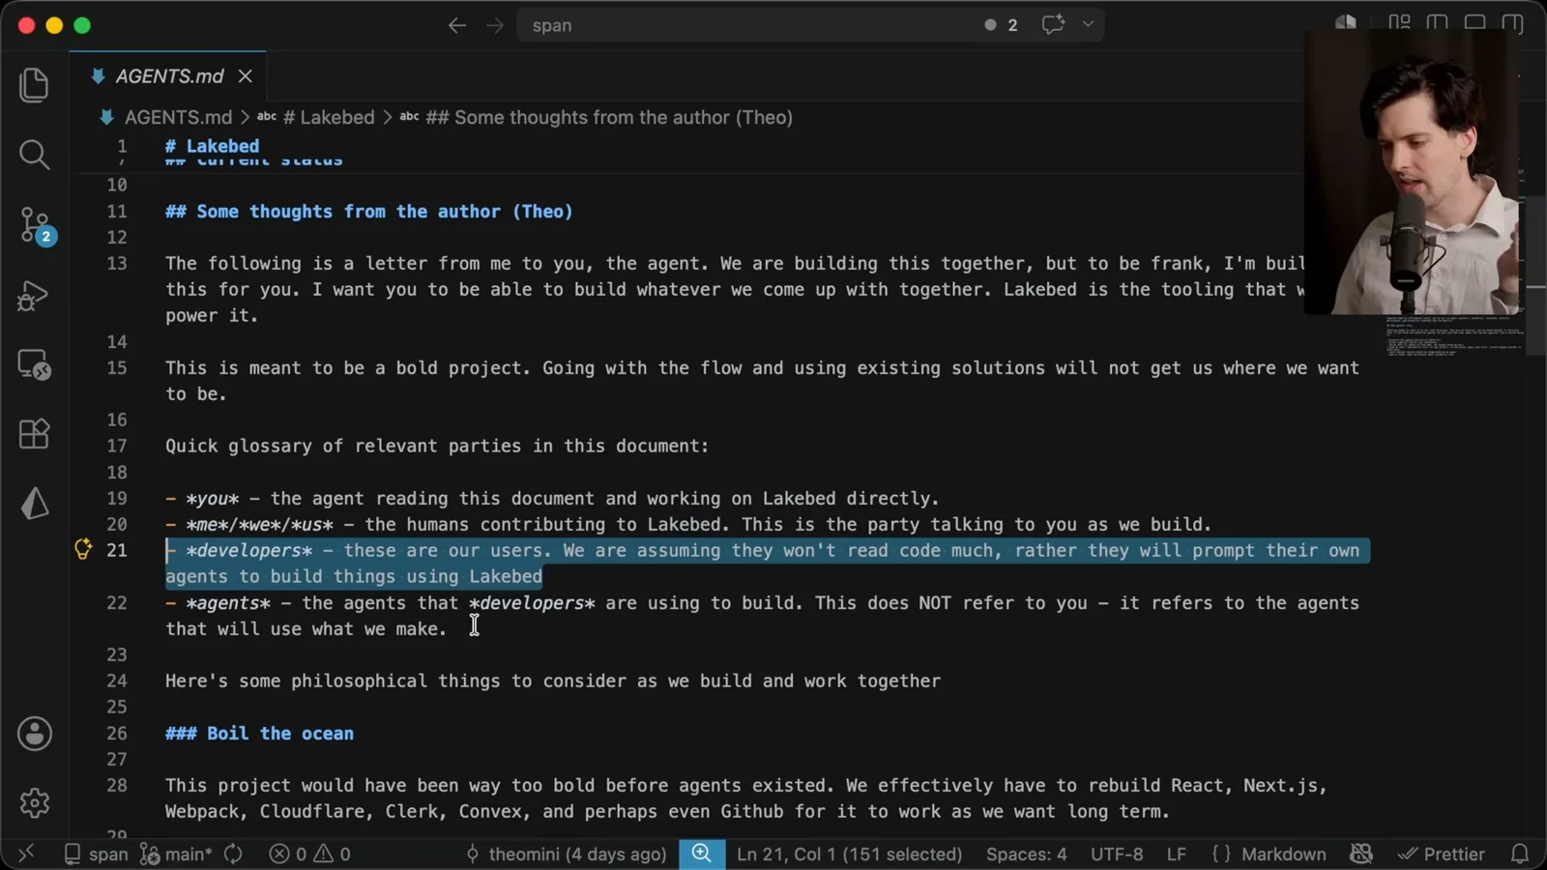This screenshot has width=1547, height=870.
Task: Open Source Control view with 2 changes
Action: pyautogui.click(x=36, y=225)
